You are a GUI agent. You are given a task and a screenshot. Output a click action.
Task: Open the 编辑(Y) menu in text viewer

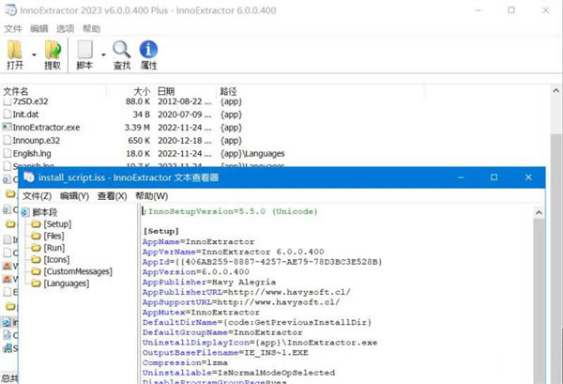coord(74,196)
